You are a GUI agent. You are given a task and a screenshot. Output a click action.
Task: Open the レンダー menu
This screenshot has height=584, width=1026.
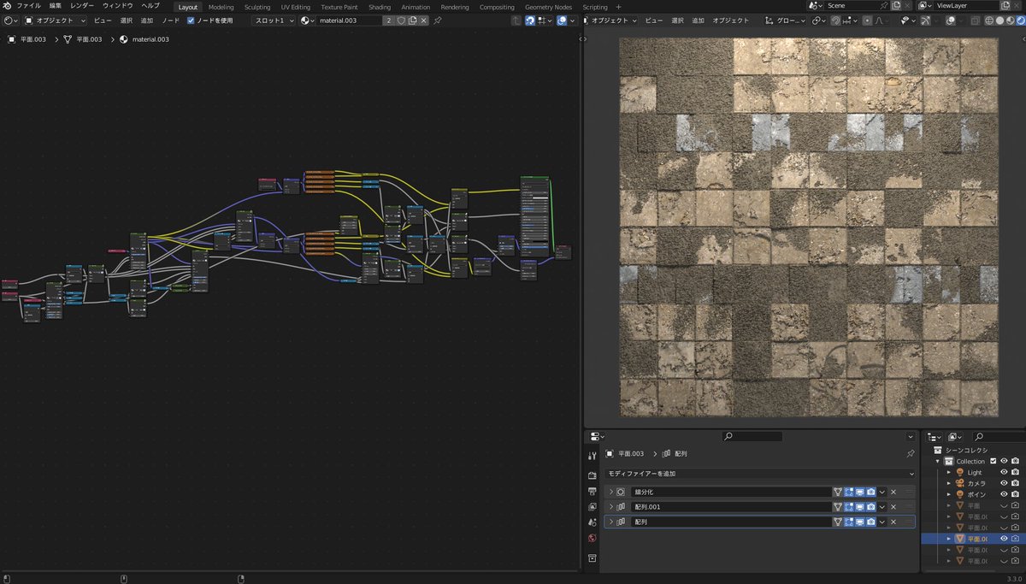pyautogui.click(x=82, y=6)
